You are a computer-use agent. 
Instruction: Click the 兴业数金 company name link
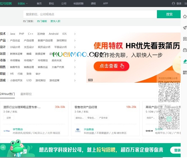(89, 129)
